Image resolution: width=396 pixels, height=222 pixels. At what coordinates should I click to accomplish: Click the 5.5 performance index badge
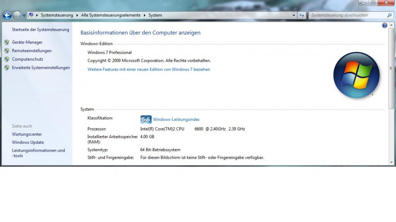click(146, 120)
